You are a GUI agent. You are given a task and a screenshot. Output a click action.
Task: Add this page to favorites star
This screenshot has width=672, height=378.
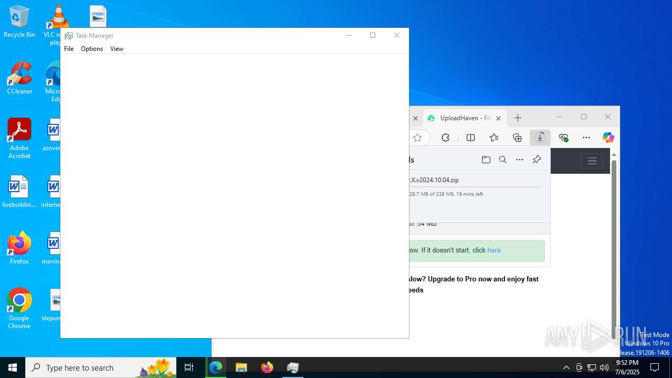point(417,138)
